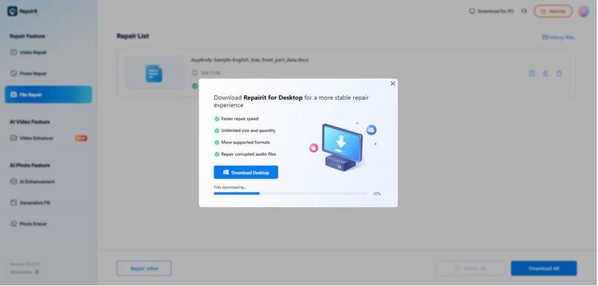Click the Repairit logo icon
The image size is (598, 286).
(12, 11)
